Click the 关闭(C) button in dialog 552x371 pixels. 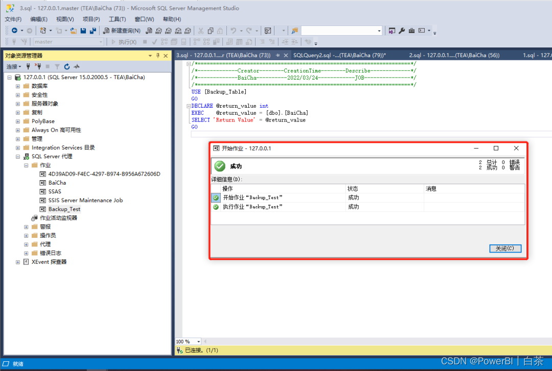pyautogui.click(x=505, y=249)
